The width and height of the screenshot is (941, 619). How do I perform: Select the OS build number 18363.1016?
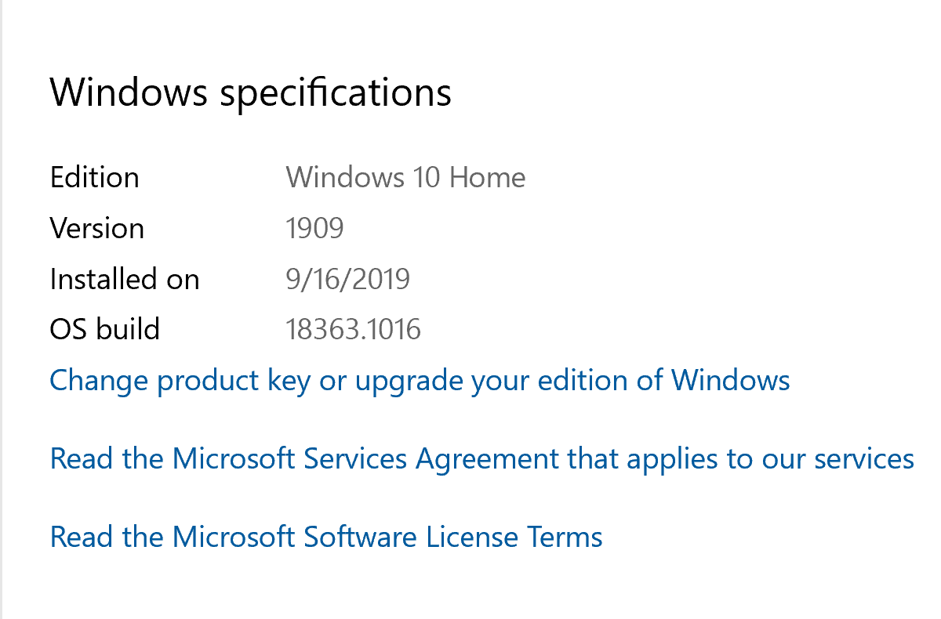[353, 328]
